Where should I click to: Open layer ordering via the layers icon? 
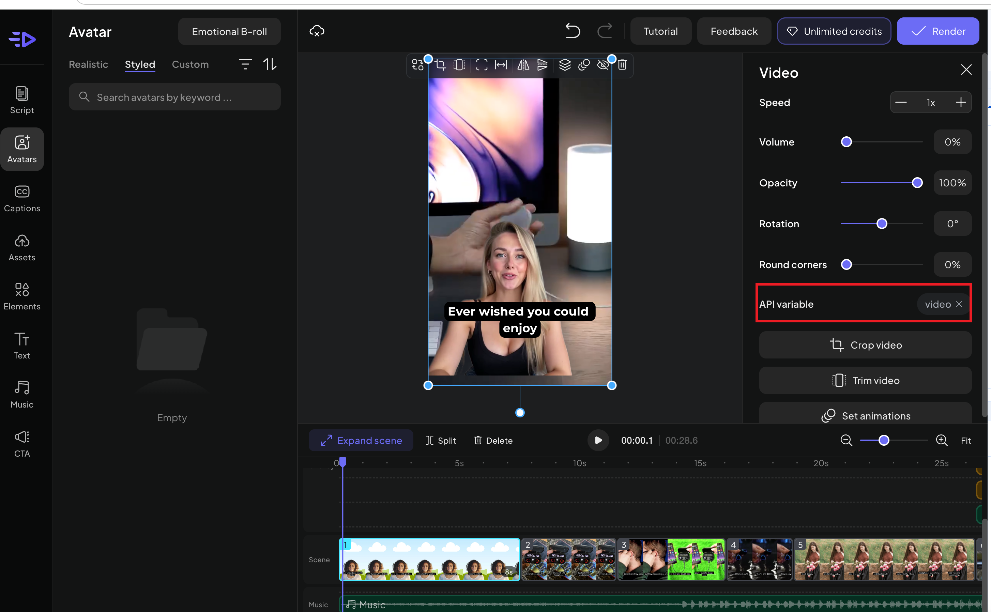click(564, 65)
